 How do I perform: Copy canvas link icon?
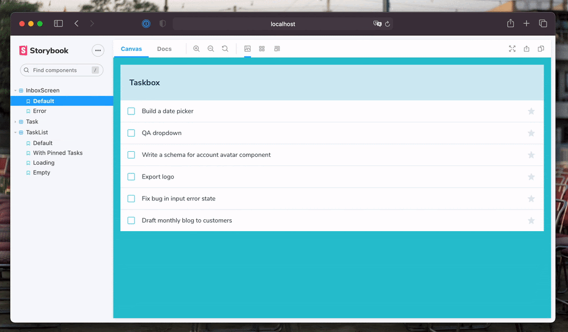click(x=541, y=49)
